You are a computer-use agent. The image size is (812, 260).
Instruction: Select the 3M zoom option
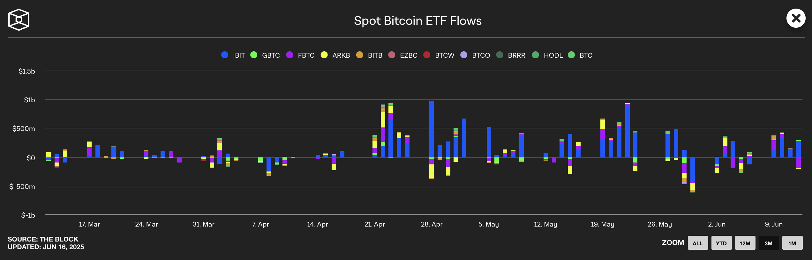point(769,243)
